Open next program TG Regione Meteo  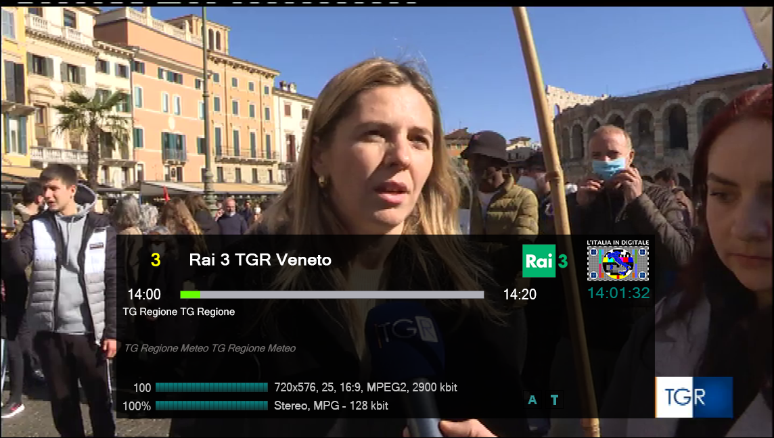tap(210, 348)
